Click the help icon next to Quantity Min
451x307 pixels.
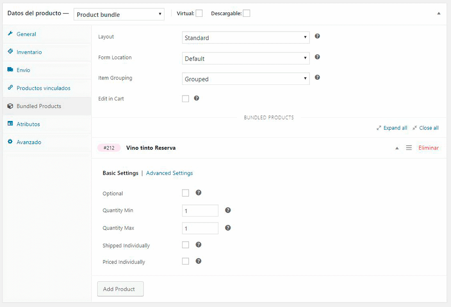tap(228, 210)
